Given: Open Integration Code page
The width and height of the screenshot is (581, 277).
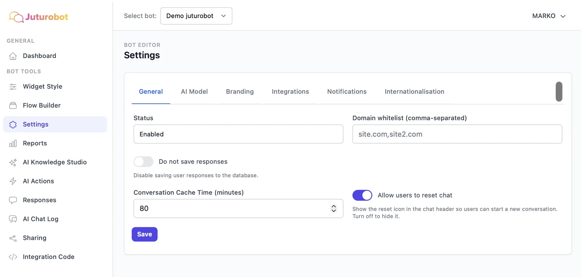Looking at the screenshot, I should 55,257.
